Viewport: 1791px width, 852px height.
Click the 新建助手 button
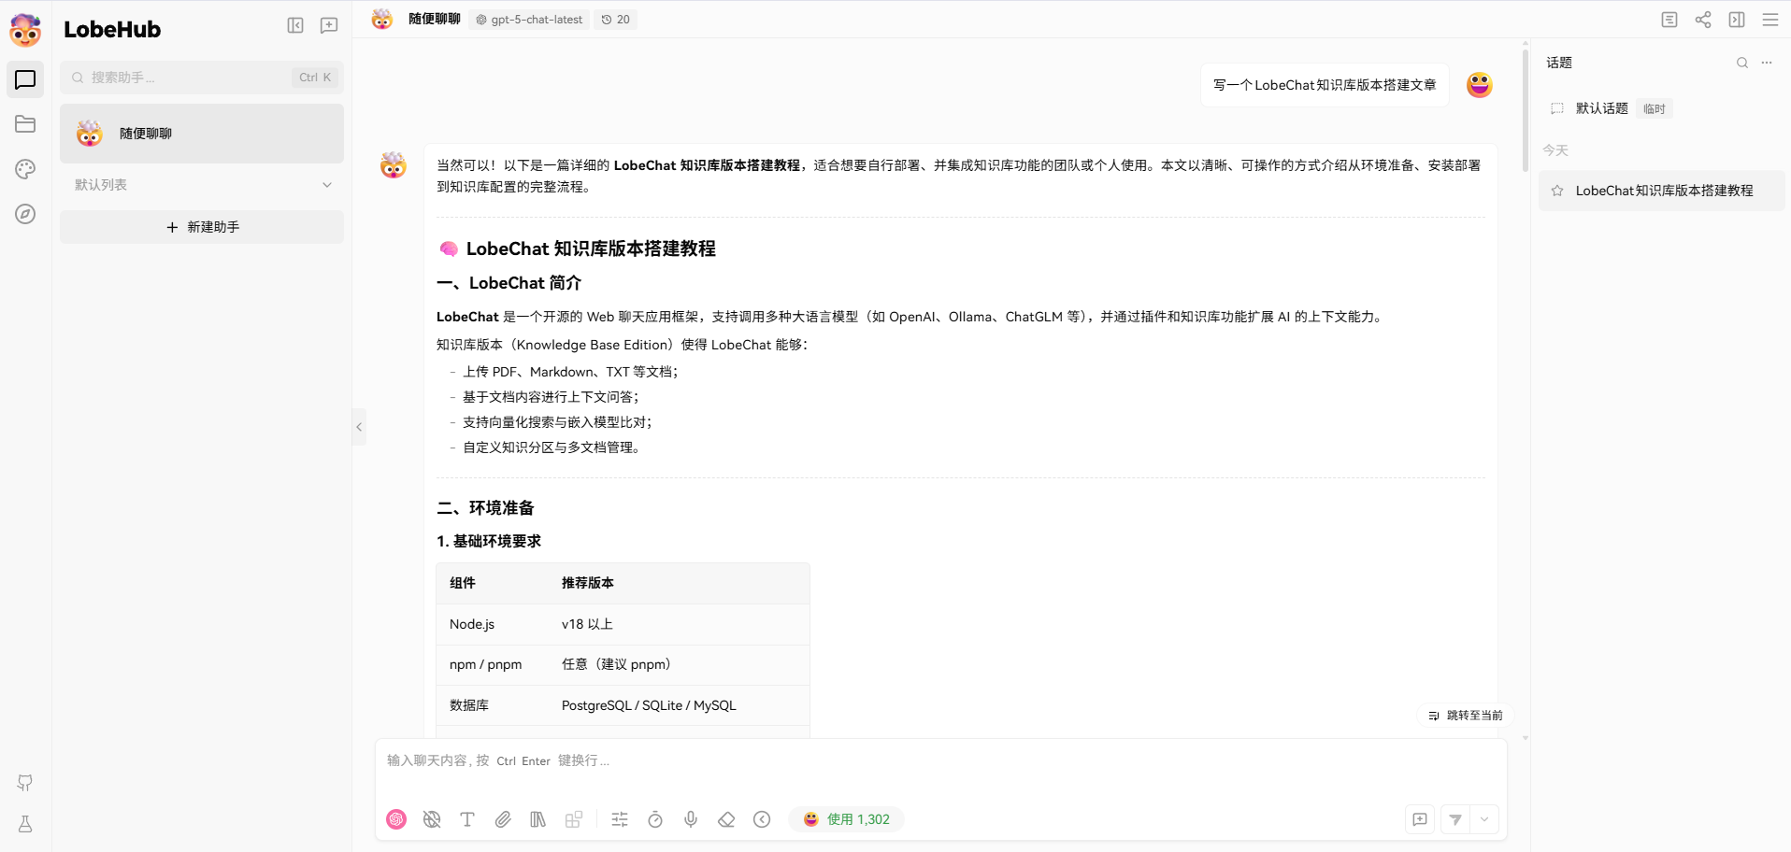click(202, 227)
